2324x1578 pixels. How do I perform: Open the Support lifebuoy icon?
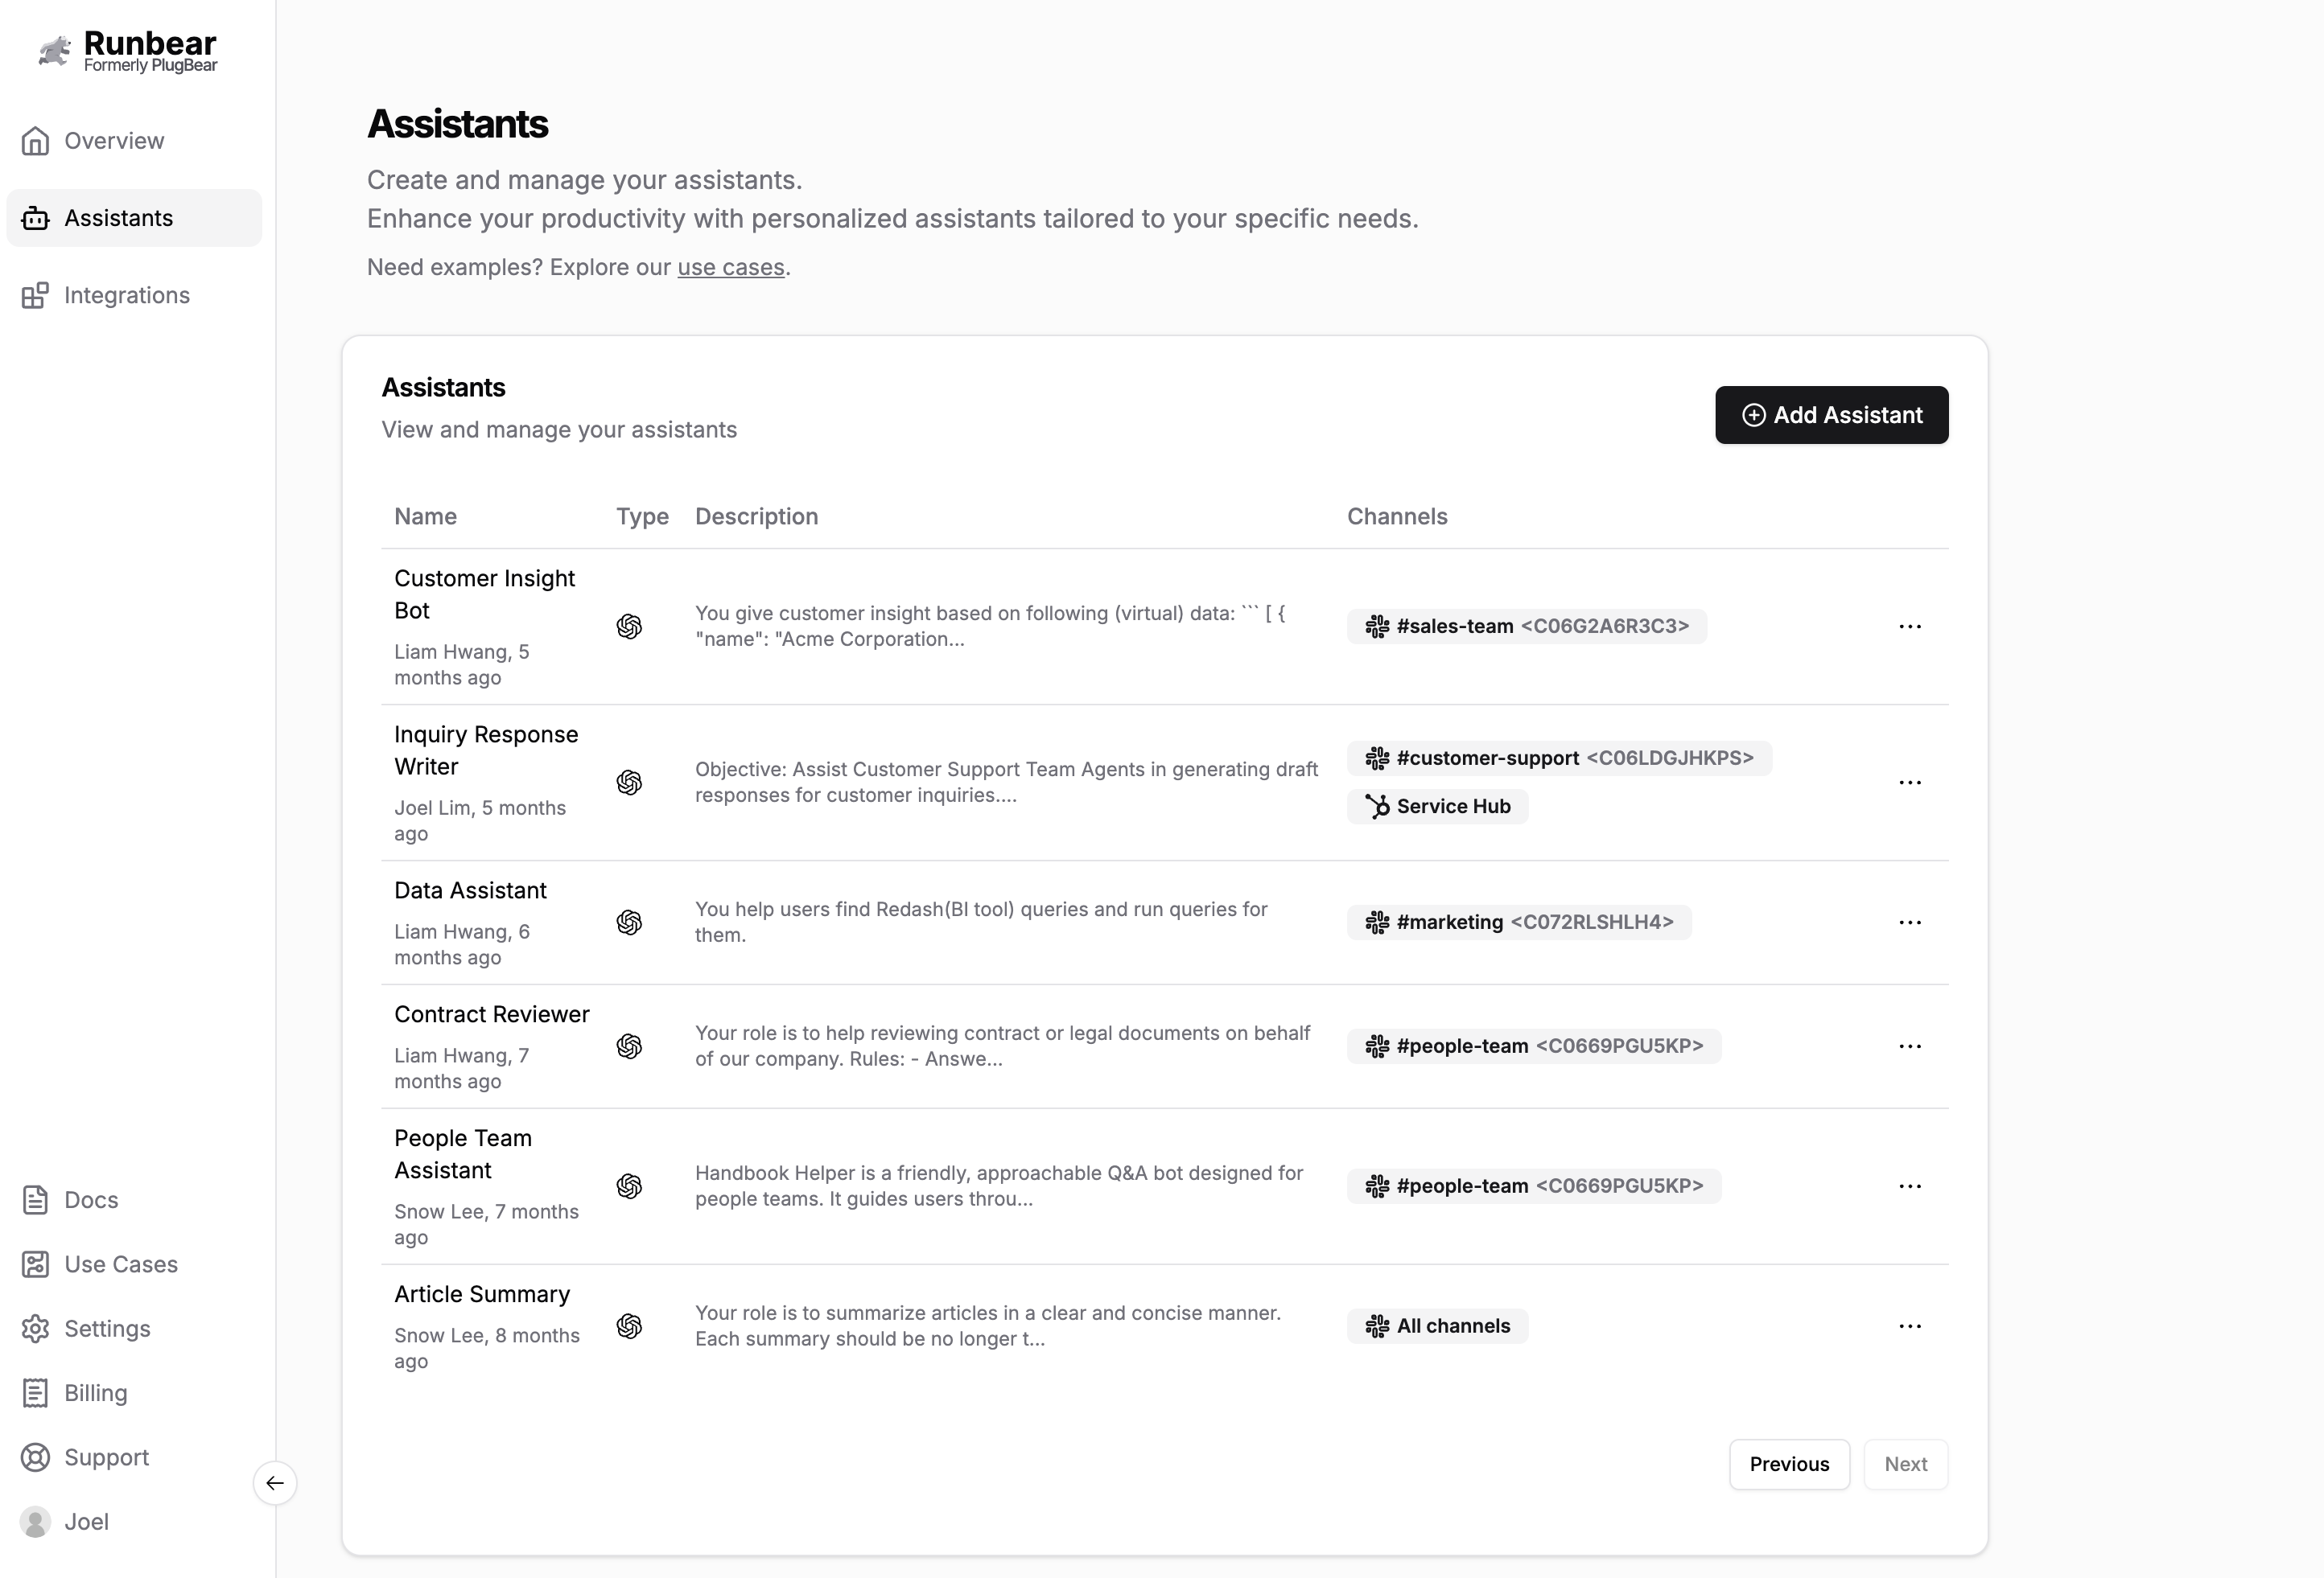[x=35, y=1457]
